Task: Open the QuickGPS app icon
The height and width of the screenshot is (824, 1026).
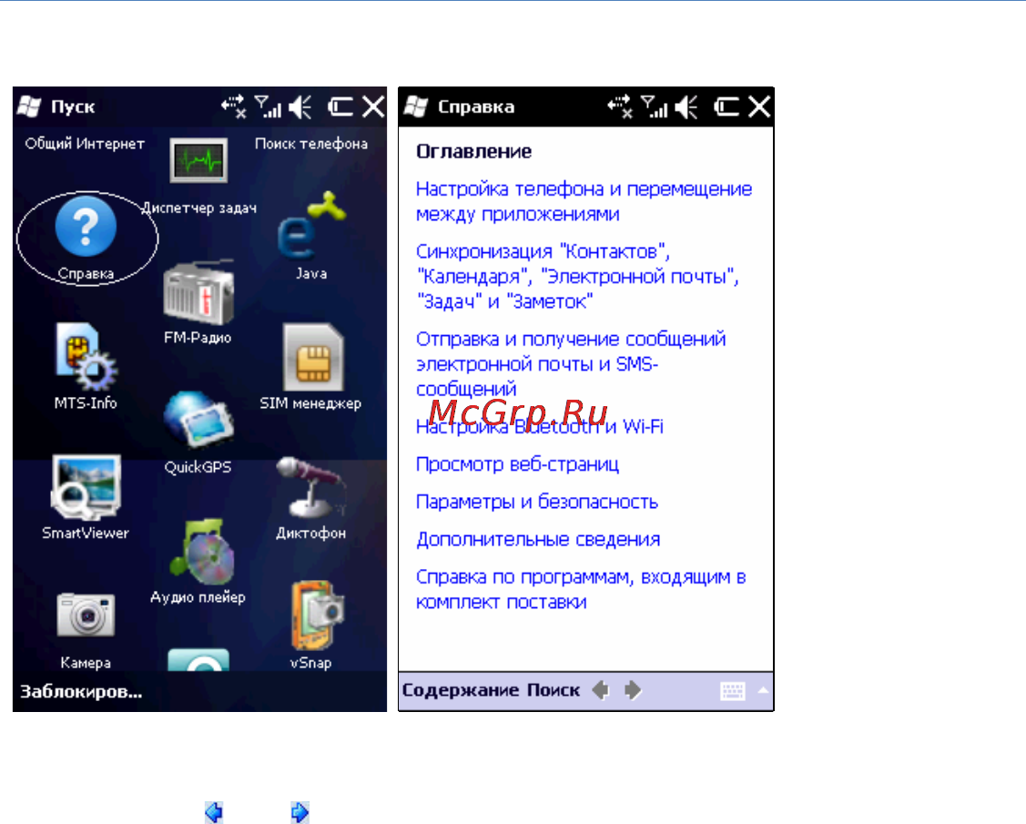Action: click(x=198, y=420)
